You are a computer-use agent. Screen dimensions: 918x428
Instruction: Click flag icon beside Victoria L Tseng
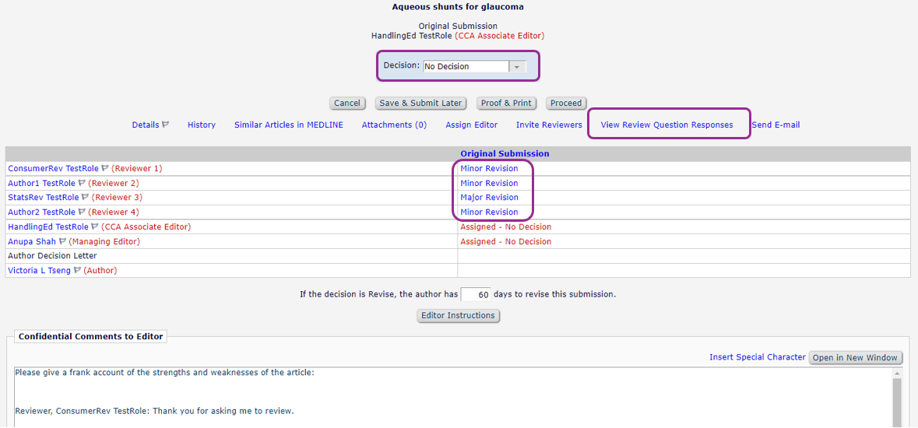[77, 271]
